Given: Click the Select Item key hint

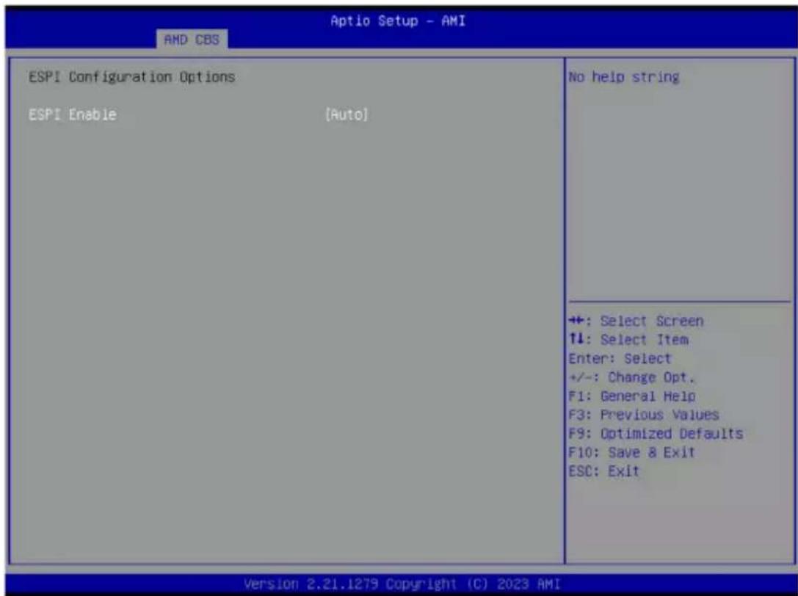Looking at the screenshot, I should (x=628, y=340).
